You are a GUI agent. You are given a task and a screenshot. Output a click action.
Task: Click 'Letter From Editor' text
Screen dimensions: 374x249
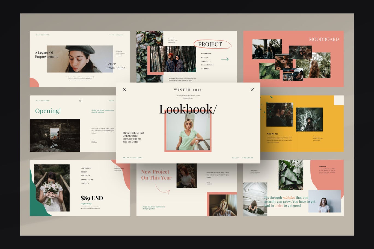pos(116,66)
